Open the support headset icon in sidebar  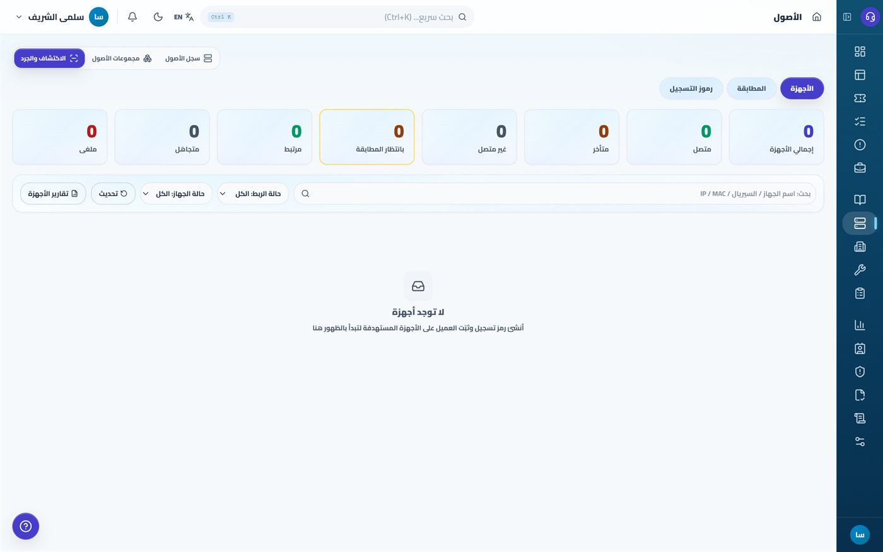pos(870,17)
